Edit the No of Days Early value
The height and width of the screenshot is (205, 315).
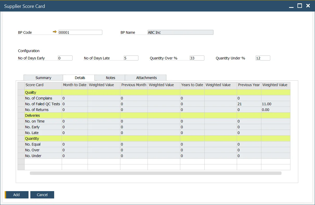click(65, 58)
